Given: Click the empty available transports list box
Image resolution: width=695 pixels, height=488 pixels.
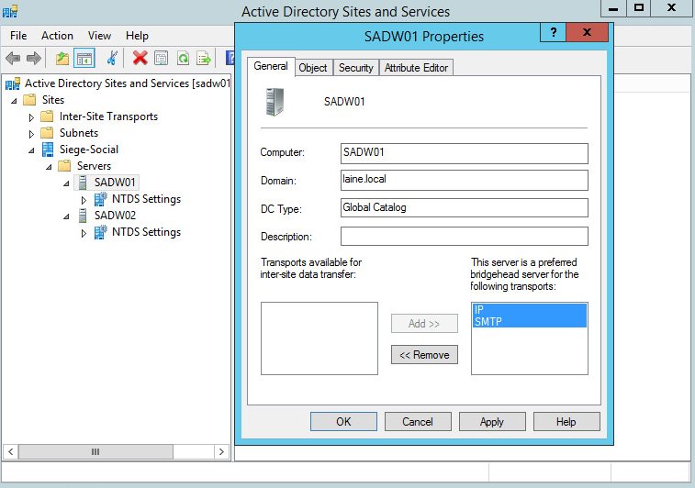Looking at the screenshot, I should 319,338.
